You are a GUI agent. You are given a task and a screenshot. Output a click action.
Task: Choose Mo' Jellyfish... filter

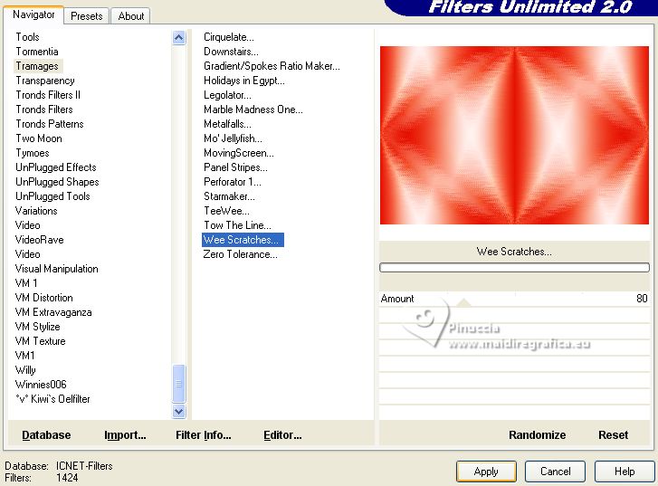(x=233, y=138)
